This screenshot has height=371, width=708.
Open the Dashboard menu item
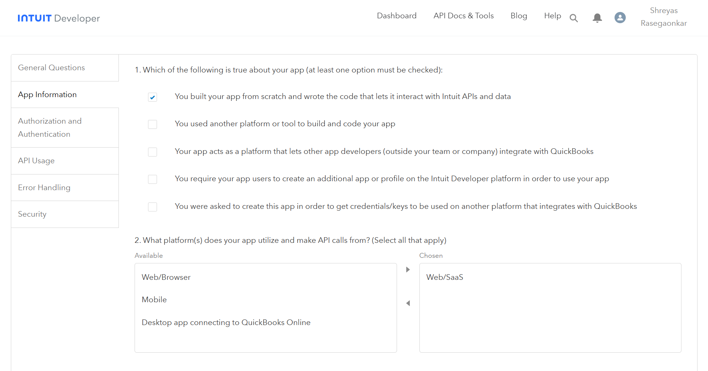pos(396,16)
